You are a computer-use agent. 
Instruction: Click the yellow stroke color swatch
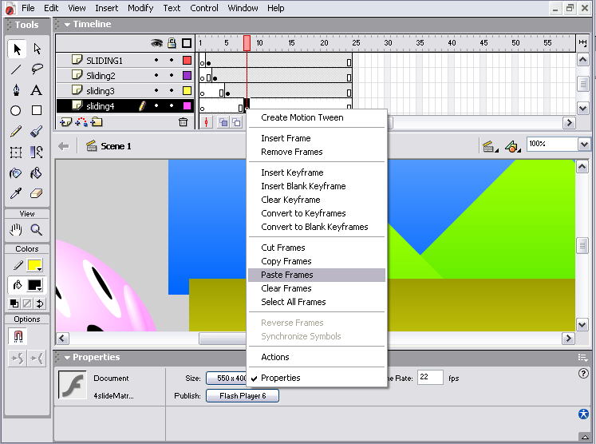35,265
